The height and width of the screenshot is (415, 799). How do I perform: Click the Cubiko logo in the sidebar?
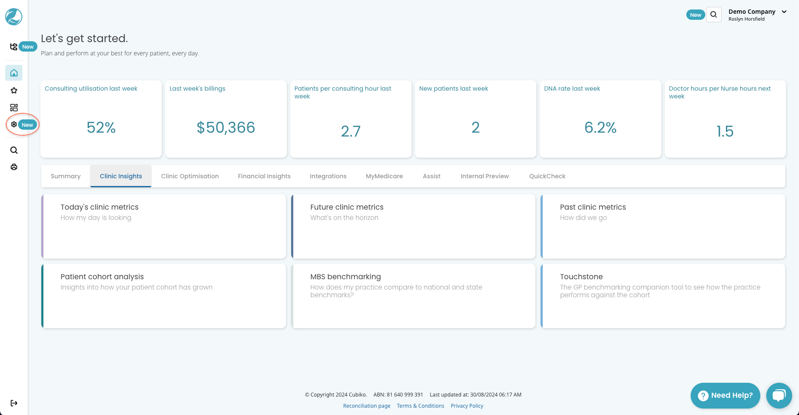click(x=14, y=17)
